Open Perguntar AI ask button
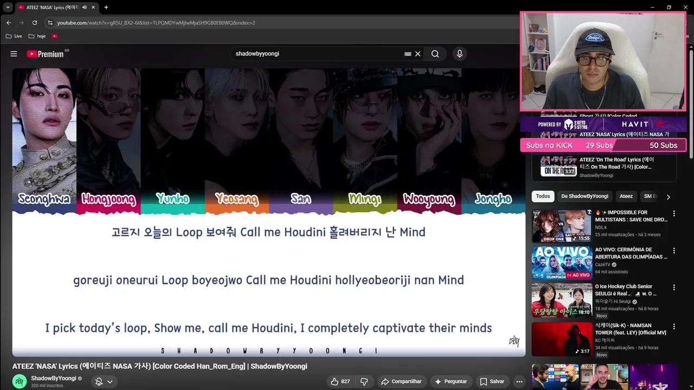 click(451, 381)
